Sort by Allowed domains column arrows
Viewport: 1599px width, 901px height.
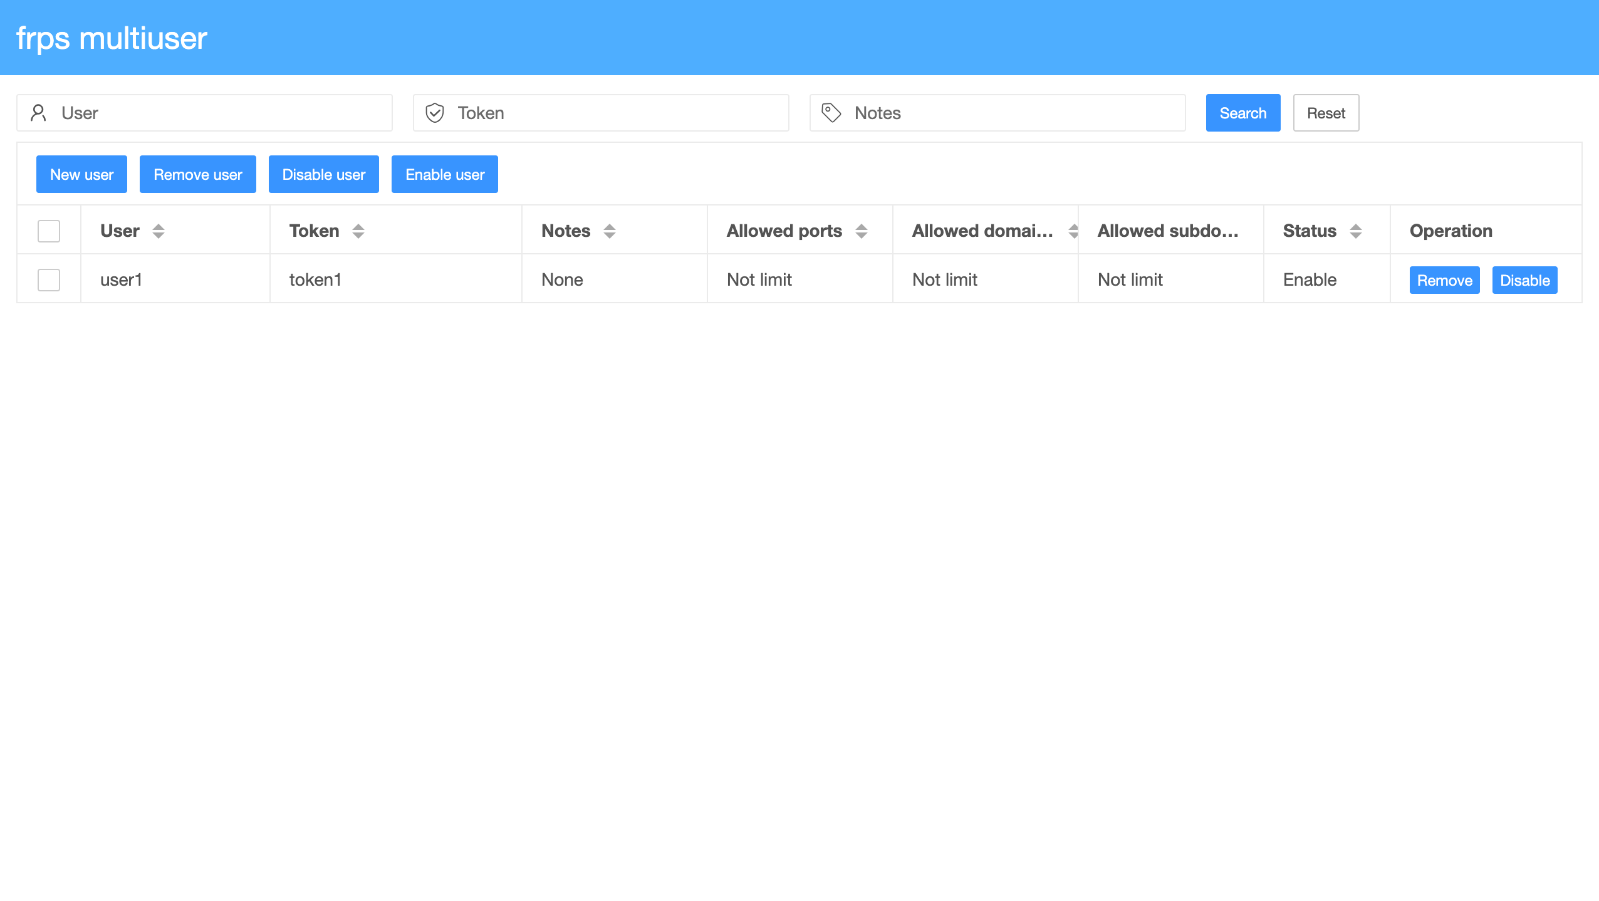click(x=1073, y=231)
